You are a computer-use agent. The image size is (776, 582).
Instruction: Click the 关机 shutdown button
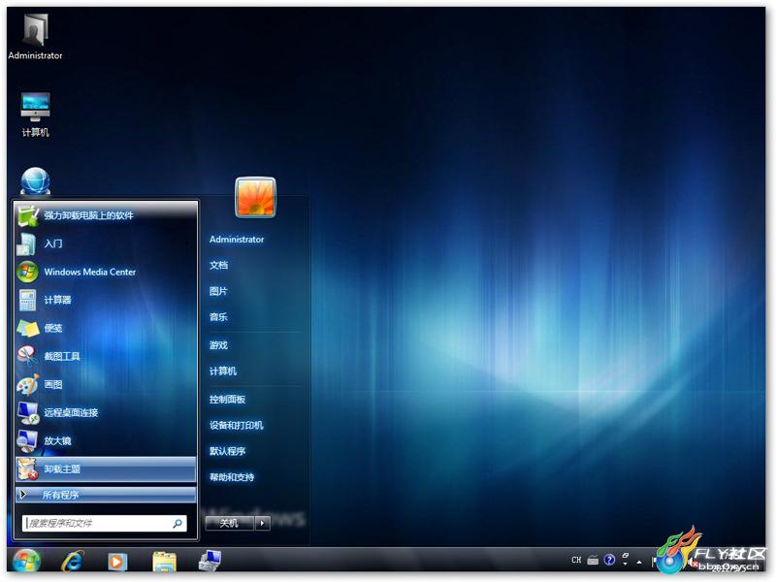click(x=230, y=523)
